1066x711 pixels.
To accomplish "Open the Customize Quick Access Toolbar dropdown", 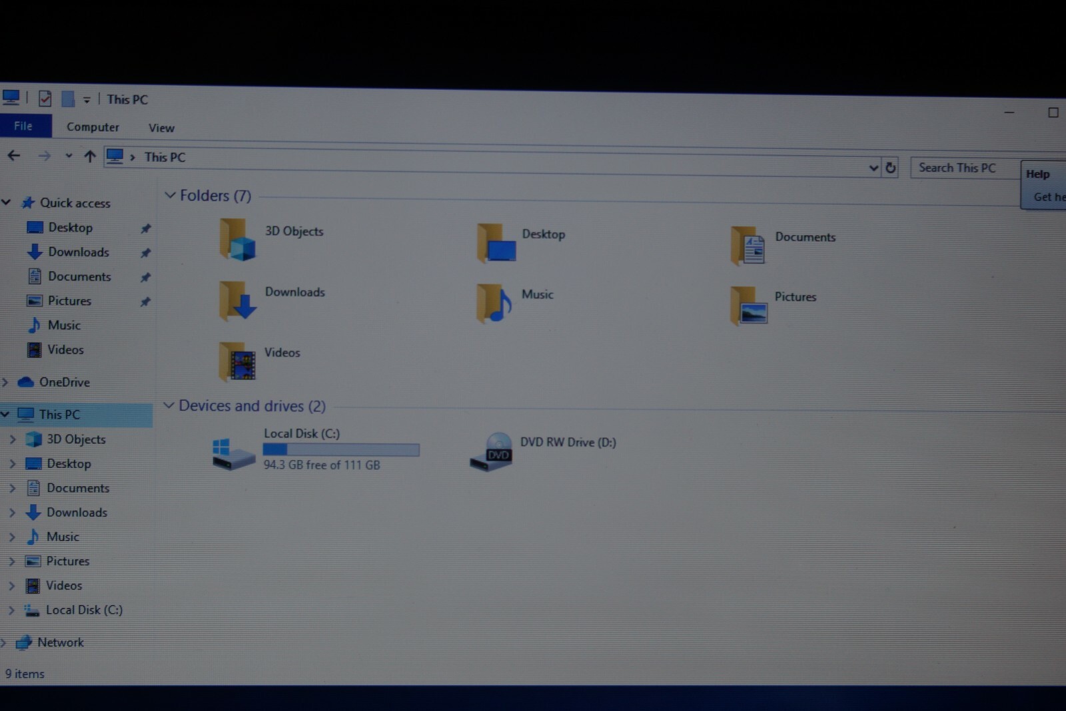I will [x=87, y=100].
